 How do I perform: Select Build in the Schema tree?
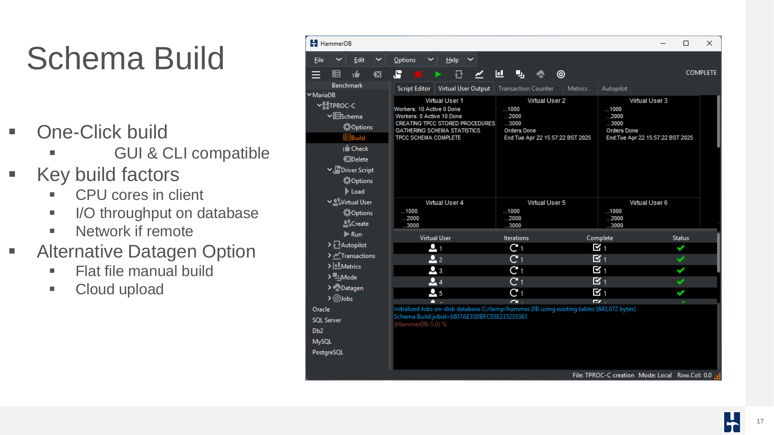click(354, 138)
